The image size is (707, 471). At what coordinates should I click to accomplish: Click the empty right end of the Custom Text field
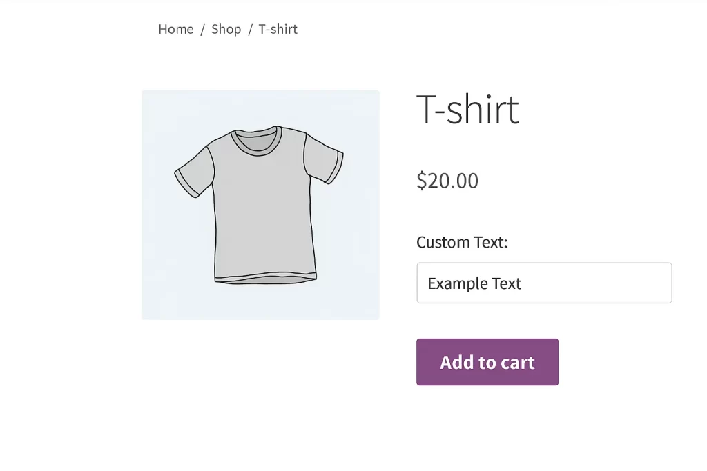point(635,283)
